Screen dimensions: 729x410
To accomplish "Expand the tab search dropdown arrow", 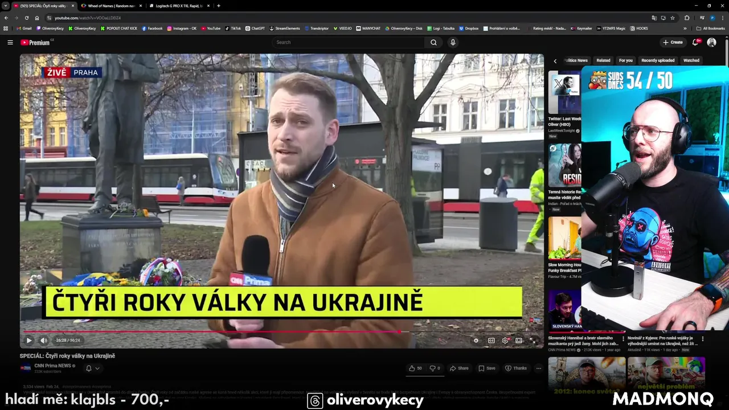I will pos(5,6).
